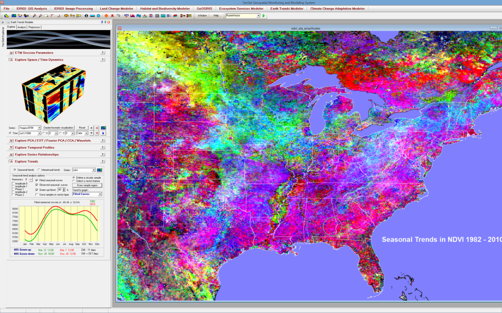
Task: Click the Draw sample region button
Action: pos(87,185)
